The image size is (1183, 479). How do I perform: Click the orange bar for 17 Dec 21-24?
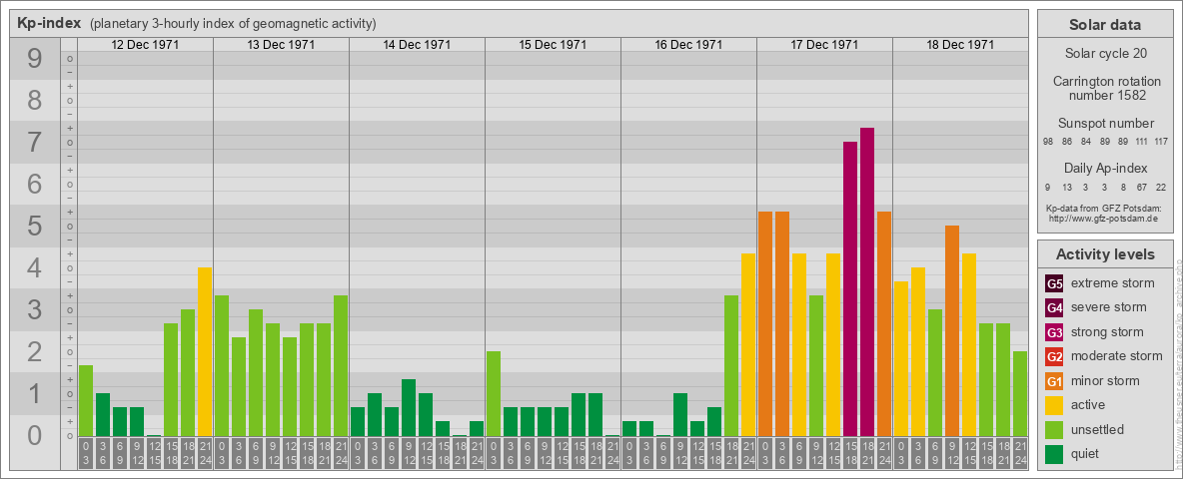pyautogui.click(x=884, y=324)
